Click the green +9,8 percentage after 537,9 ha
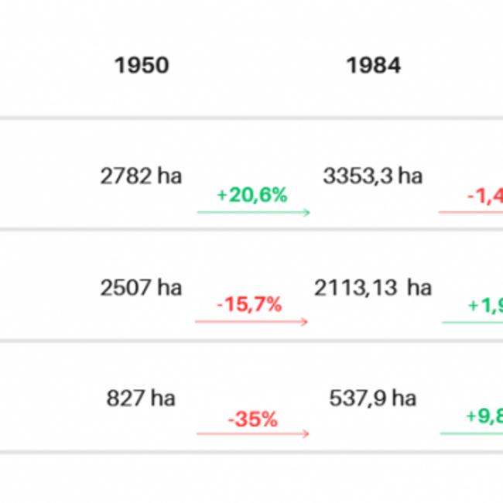Viewport: 503px width, 503px height. [x=484, y=416]
